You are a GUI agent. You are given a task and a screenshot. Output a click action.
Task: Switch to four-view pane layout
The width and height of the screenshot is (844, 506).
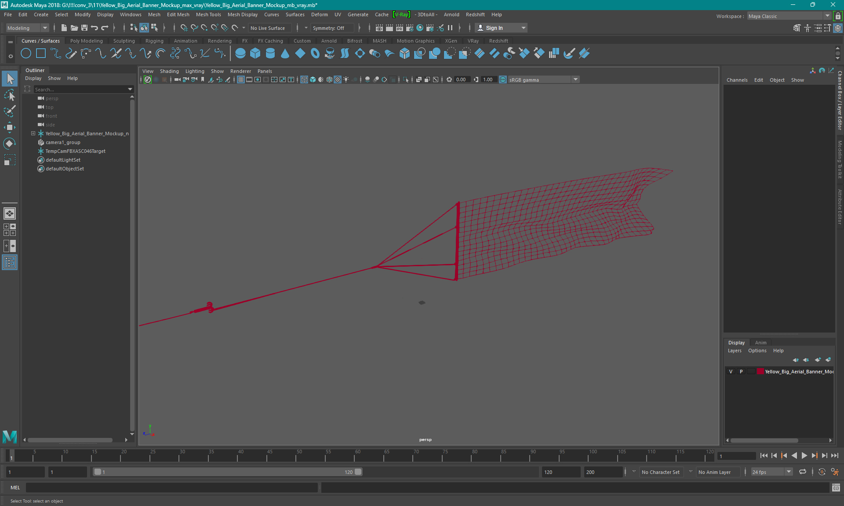tap(10, 230)
